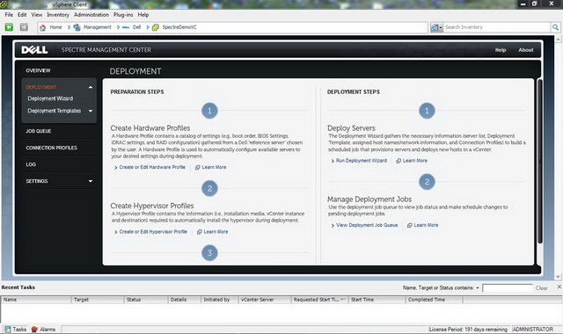This screenshot has width=563, height=334.
Task: Close the Recent Tasks panel
Action: coord(559,287)
